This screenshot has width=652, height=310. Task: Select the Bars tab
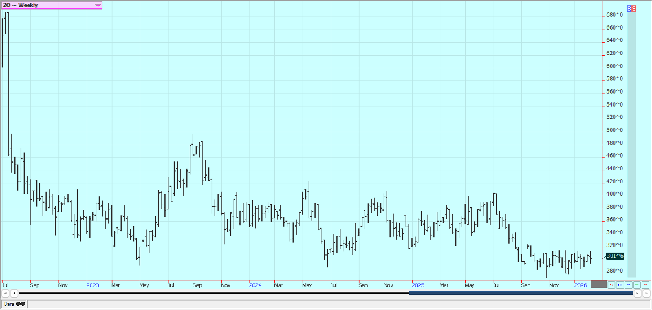(10, 304)
